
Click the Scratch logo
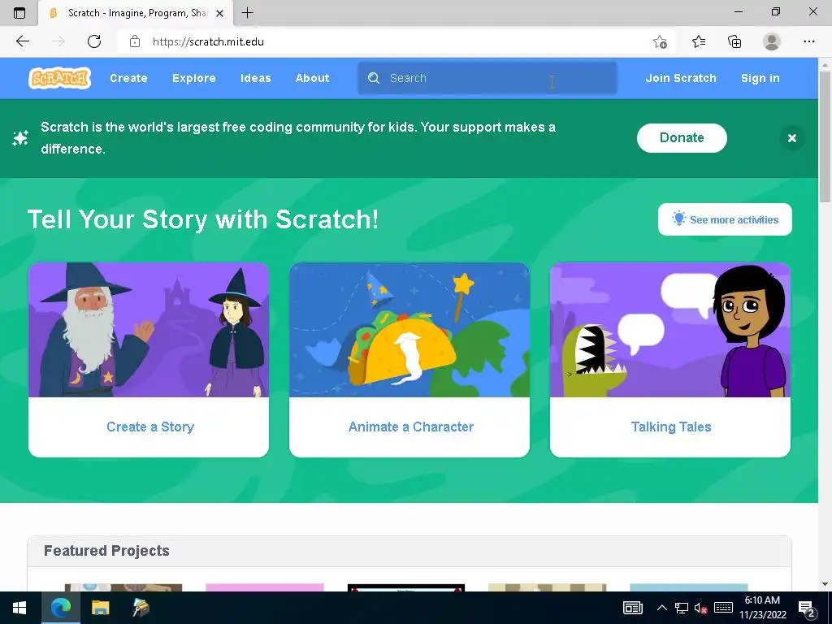coord(59,78)
